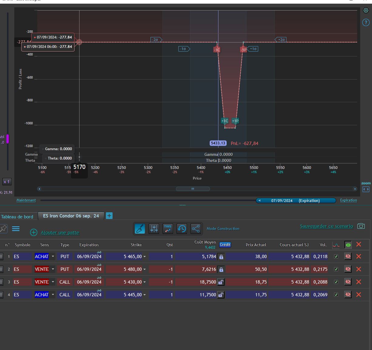Click Qté field of row 1
The height and width of the screenshot is (350, 372).
161,257
